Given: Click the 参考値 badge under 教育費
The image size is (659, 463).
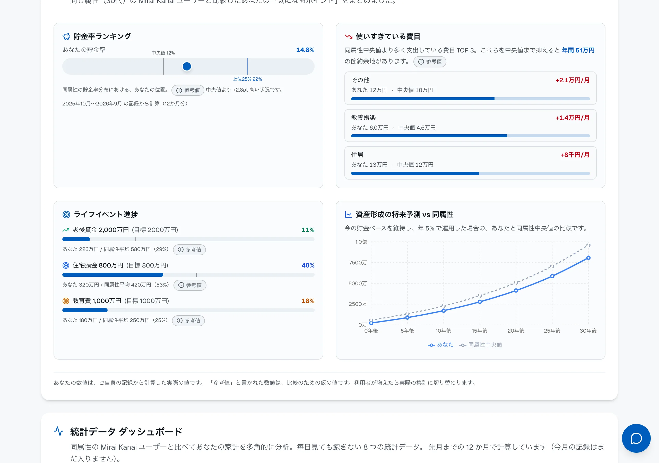Looking at the screenshot, I should pos(188,321).
